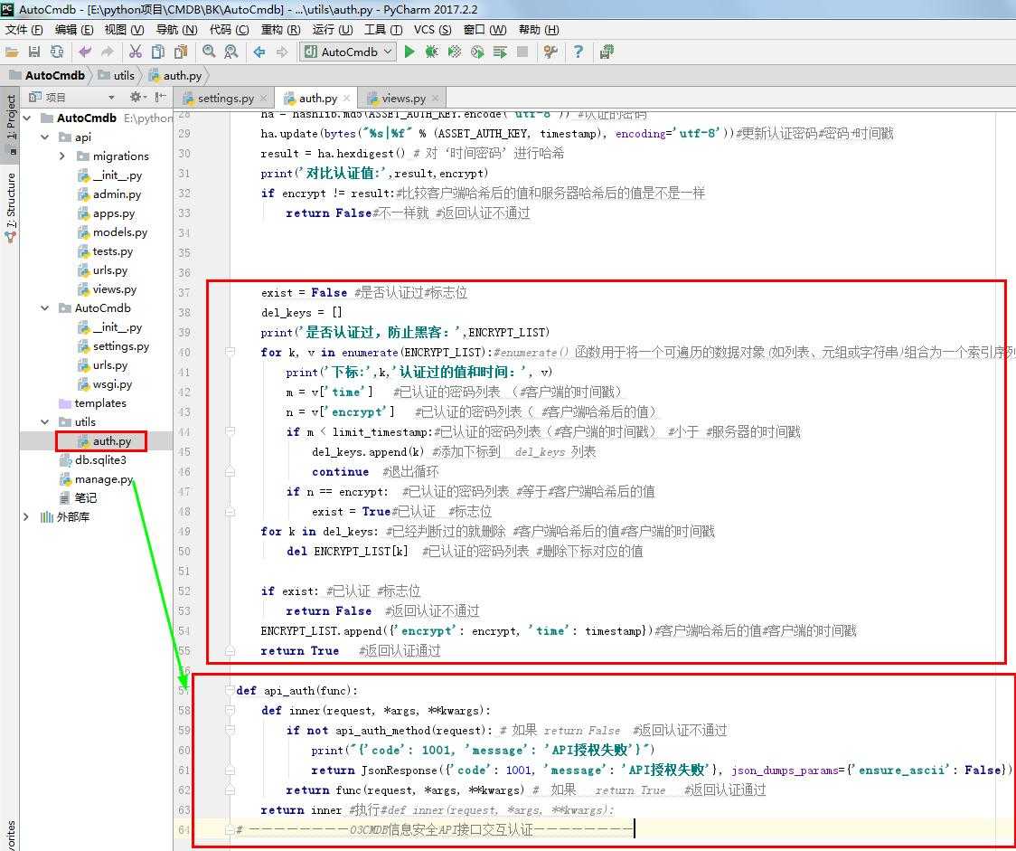
Task: Open the project panel gear settings
Action: click(137, 98)
